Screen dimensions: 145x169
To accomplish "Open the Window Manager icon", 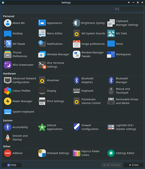I will coord(42,54).
